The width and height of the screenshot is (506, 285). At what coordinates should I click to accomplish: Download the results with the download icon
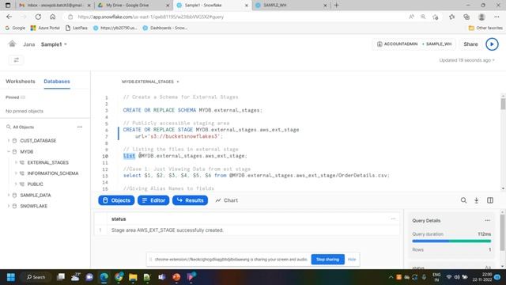pyautogui.click(x=476, y=200)
